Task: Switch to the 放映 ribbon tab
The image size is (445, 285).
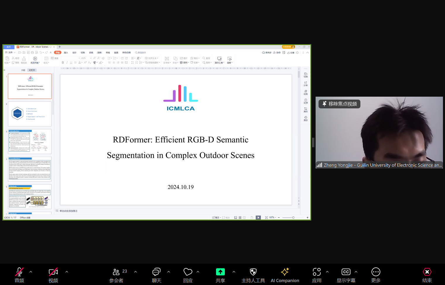Action: tap(100, 53)
